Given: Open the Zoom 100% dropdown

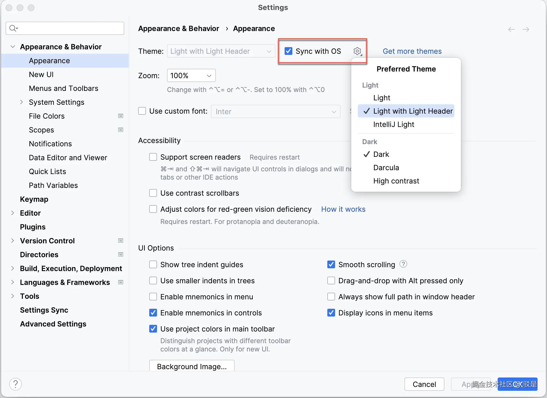Looking at the screenshot, I should [x=191, y=75].
